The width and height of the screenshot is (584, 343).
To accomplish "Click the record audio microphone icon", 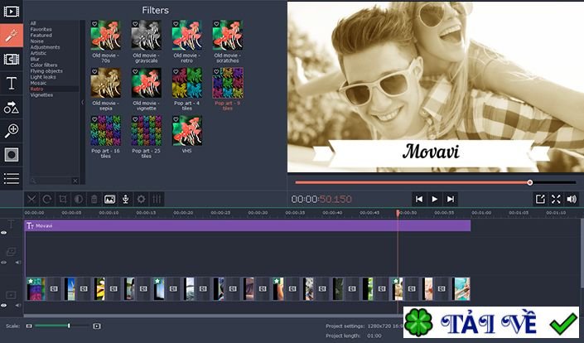I will pos(125,199).
